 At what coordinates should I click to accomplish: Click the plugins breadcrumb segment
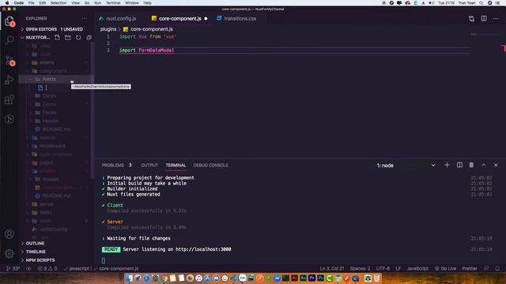(x=108, y=29)
